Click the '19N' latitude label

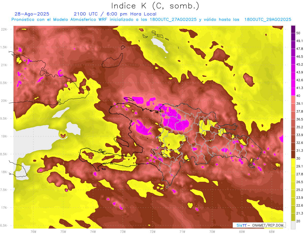point(4,136)
